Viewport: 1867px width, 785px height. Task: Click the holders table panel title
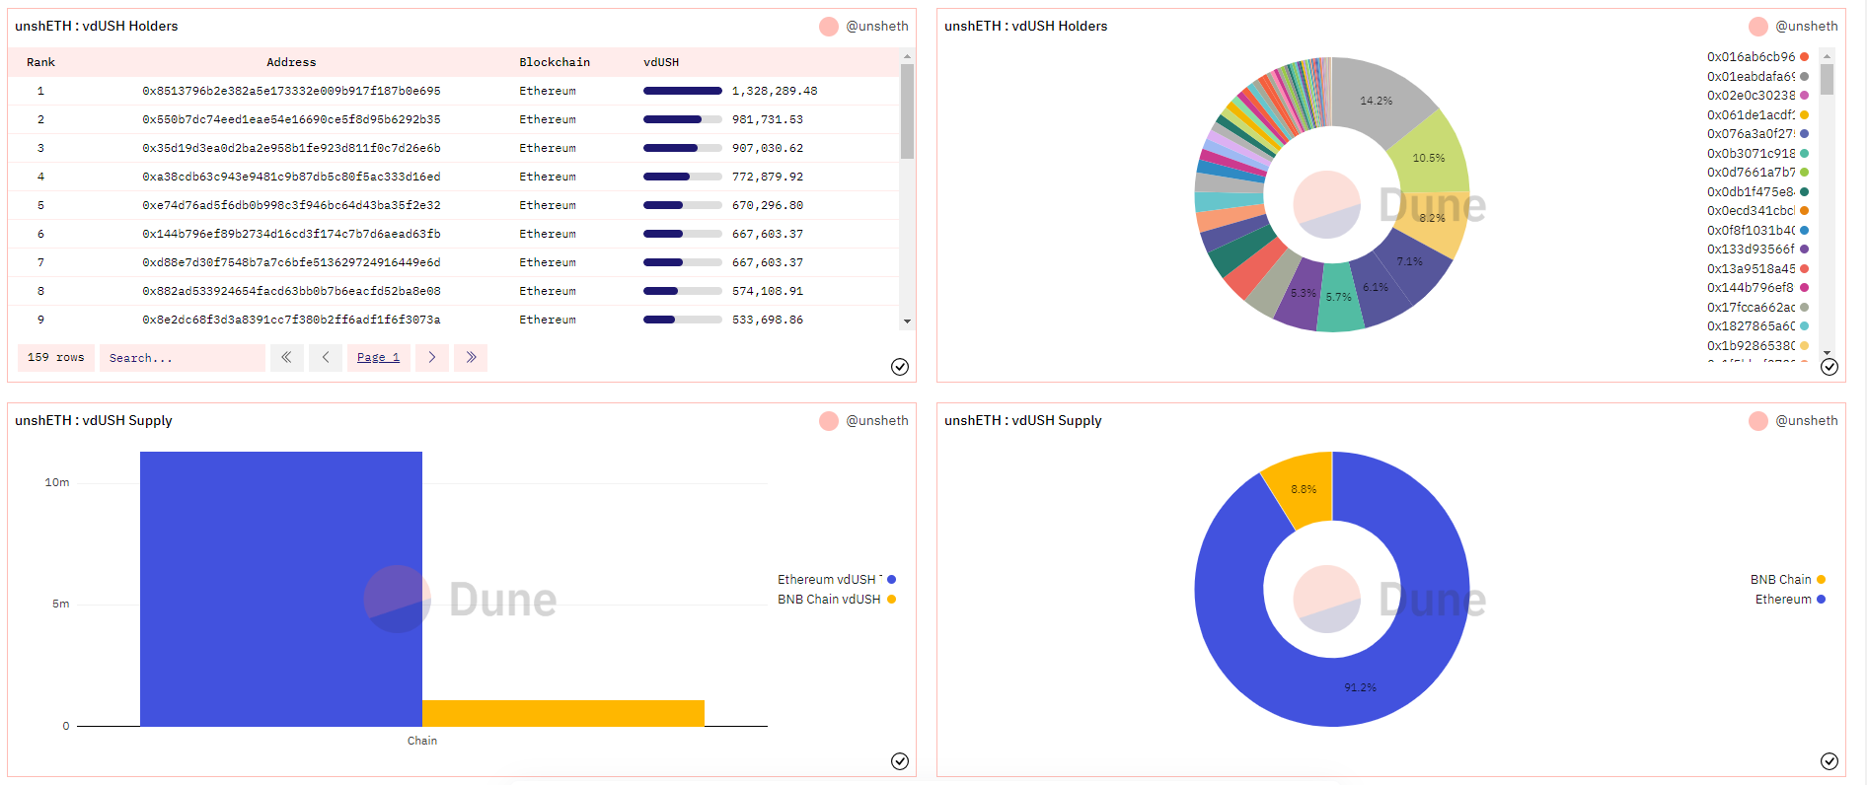(97, 27)
